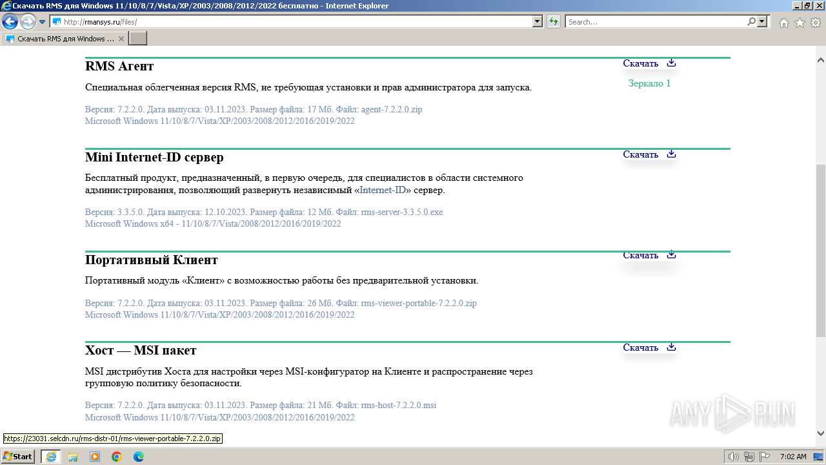Click the Скачать link for Mini Internet-ID сервер
The image size is (826, 465).
(x=640, y=154)
